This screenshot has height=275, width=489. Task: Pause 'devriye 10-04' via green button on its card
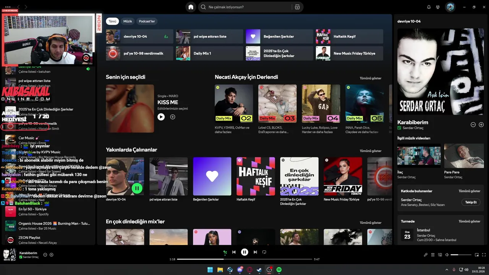tap(137, 188)
